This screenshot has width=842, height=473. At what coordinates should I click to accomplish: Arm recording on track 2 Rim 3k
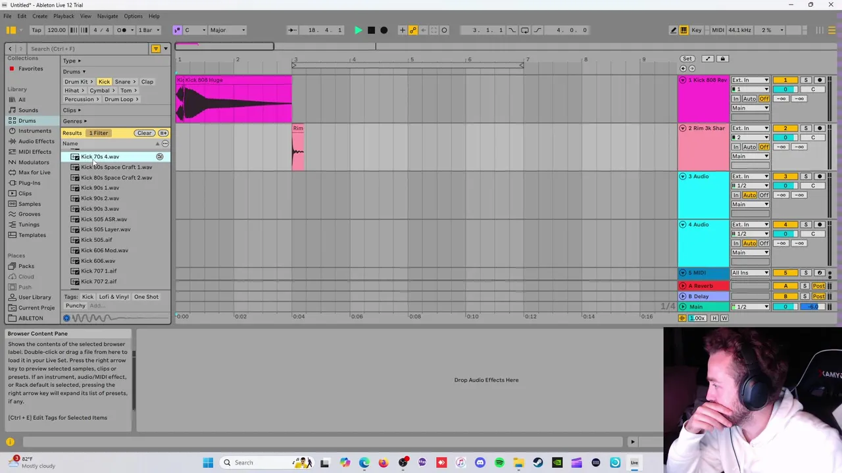tap(820, 128)
